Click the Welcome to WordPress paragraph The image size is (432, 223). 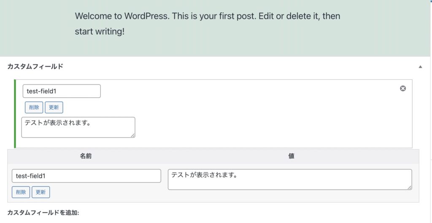[x=208, y=24]
